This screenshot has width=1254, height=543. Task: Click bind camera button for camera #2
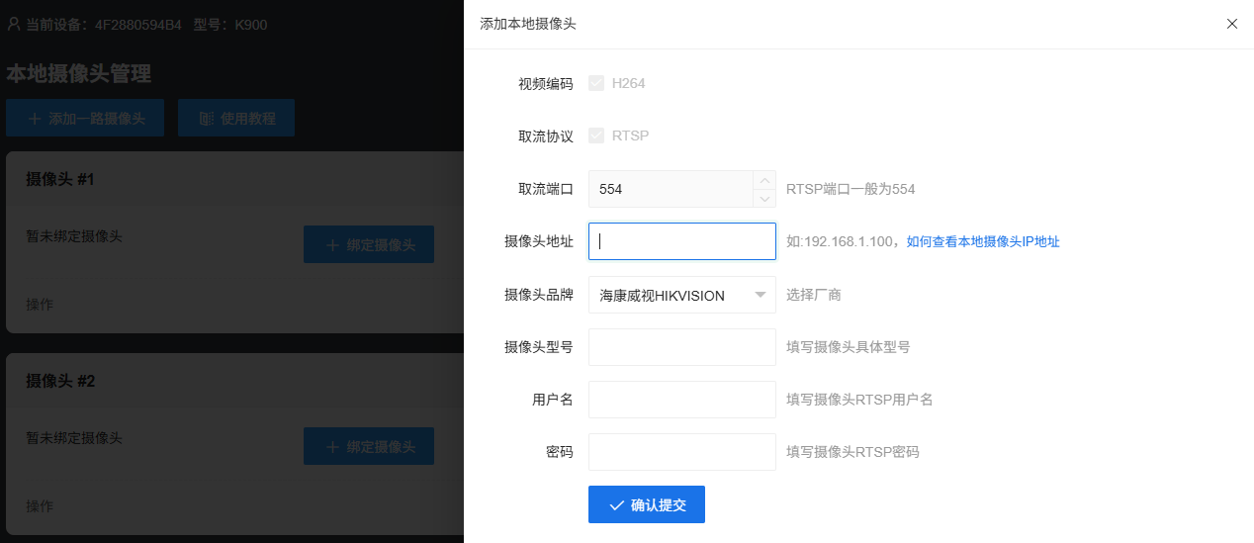tap(368, 446)
